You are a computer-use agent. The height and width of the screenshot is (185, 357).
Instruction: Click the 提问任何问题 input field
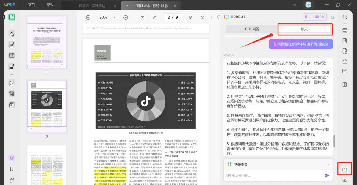coord(274,175)
